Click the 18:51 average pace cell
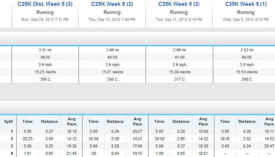The width and height of the screenshot is (275, 157). pyautogui.click(x=203, y=154)
